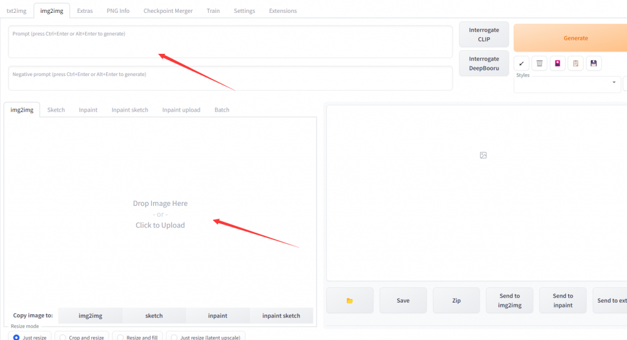Click the Zip button

(456, 300)
